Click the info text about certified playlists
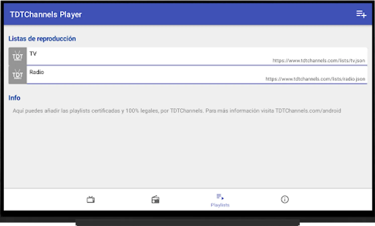Viewport: 375px width, 226px height. coord(177,111)
